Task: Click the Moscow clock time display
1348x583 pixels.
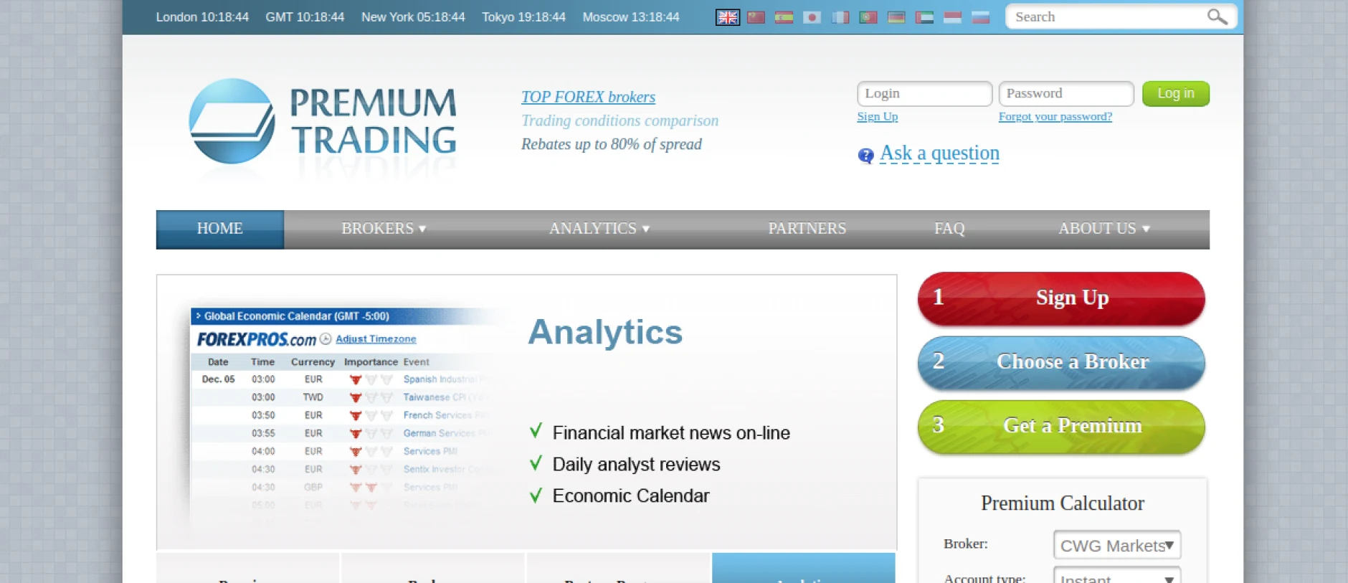Action: click(631, 17)
